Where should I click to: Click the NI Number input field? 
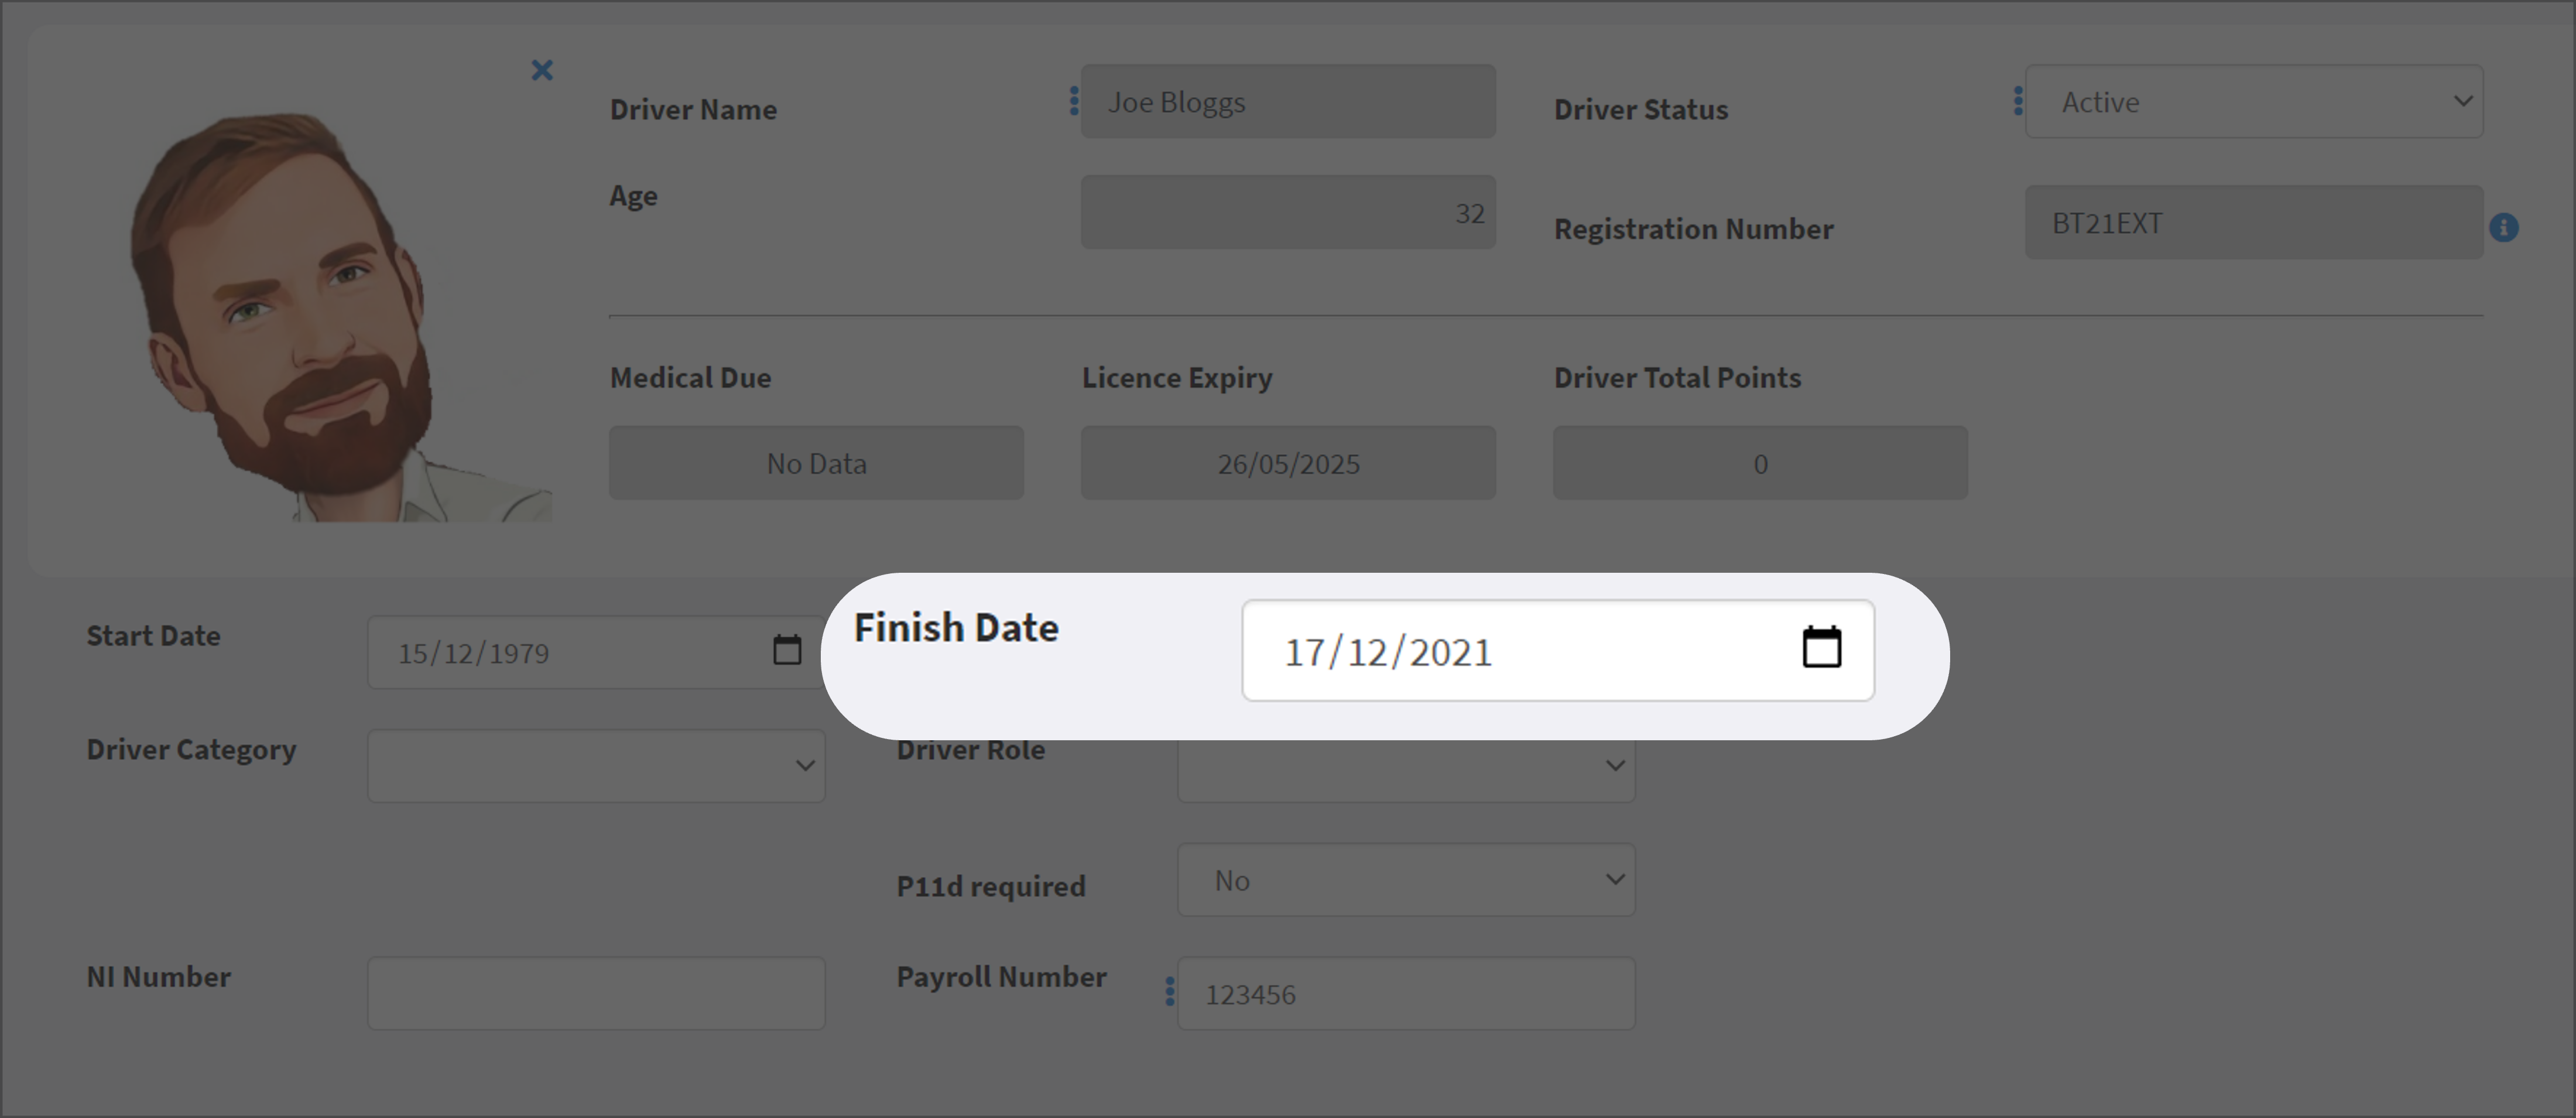tap(596, 994)
